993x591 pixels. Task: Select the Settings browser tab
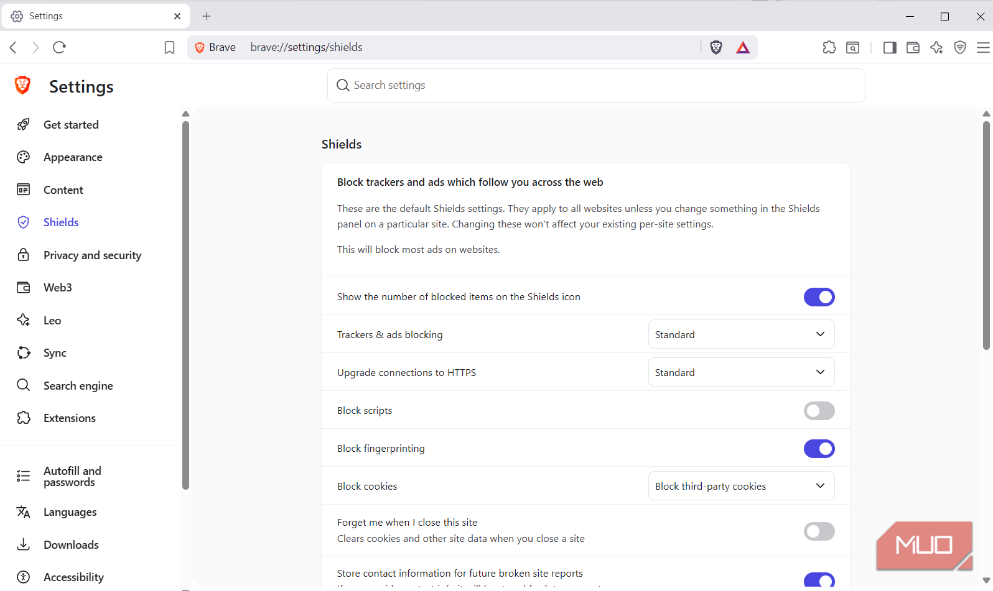(96, 16)
